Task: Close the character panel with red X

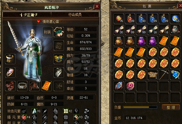Action: (x=97, y=7)
